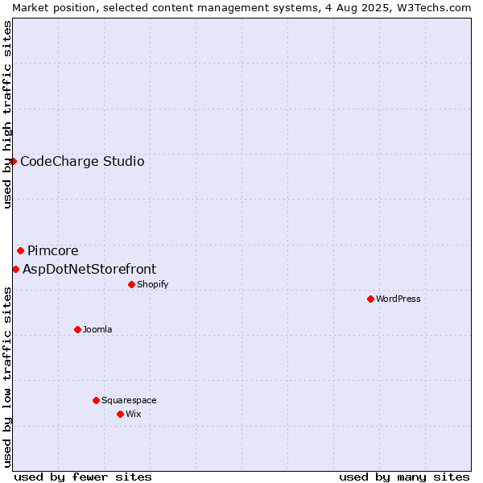Click the red WordPress data point
The height and width of the screenshot is (483, 483).
pos(370,299)
